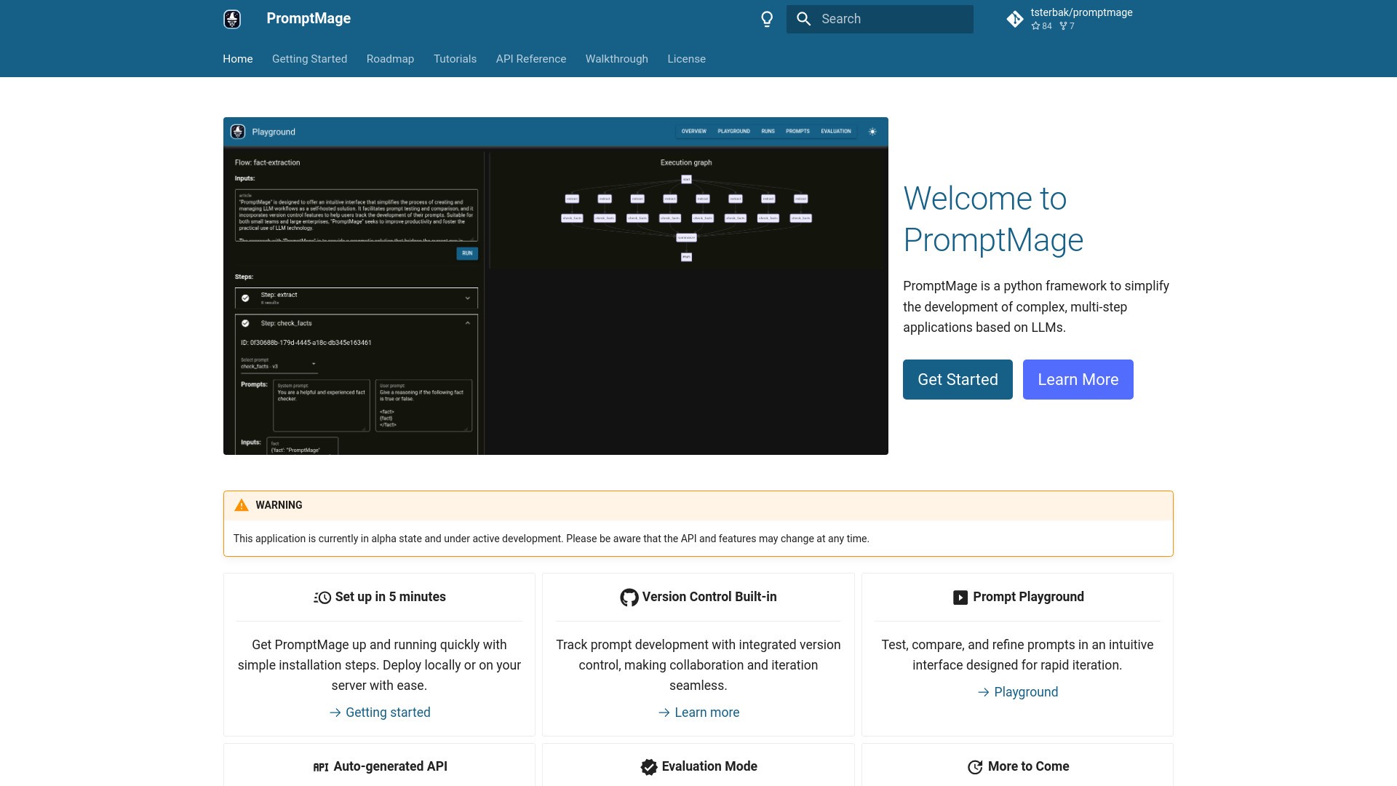Switch to the API Reference section
The image size is (1397, 786).
click(x=530, y=59)
